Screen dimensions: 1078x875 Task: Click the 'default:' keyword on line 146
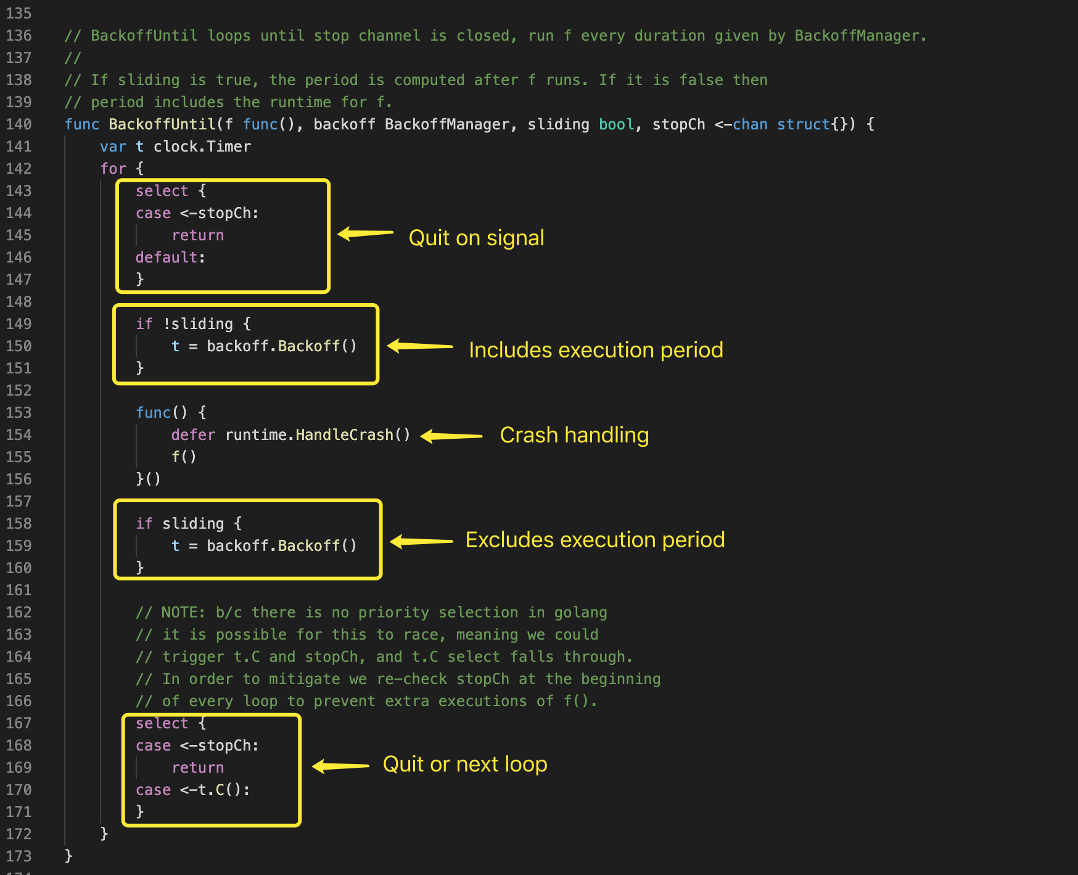170,258
